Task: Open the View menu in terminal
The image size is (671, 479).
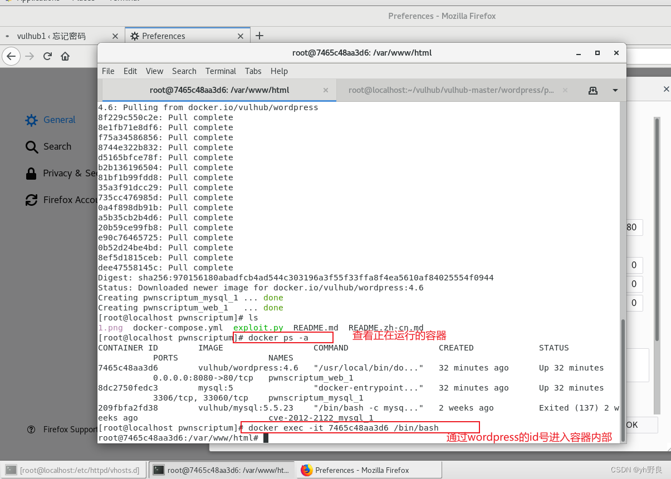Action: (x=154, y=71)
